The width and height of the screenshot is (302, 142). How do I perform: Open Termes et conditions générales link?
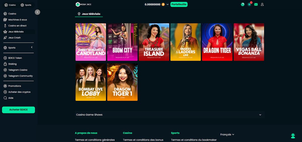point(95,140)
